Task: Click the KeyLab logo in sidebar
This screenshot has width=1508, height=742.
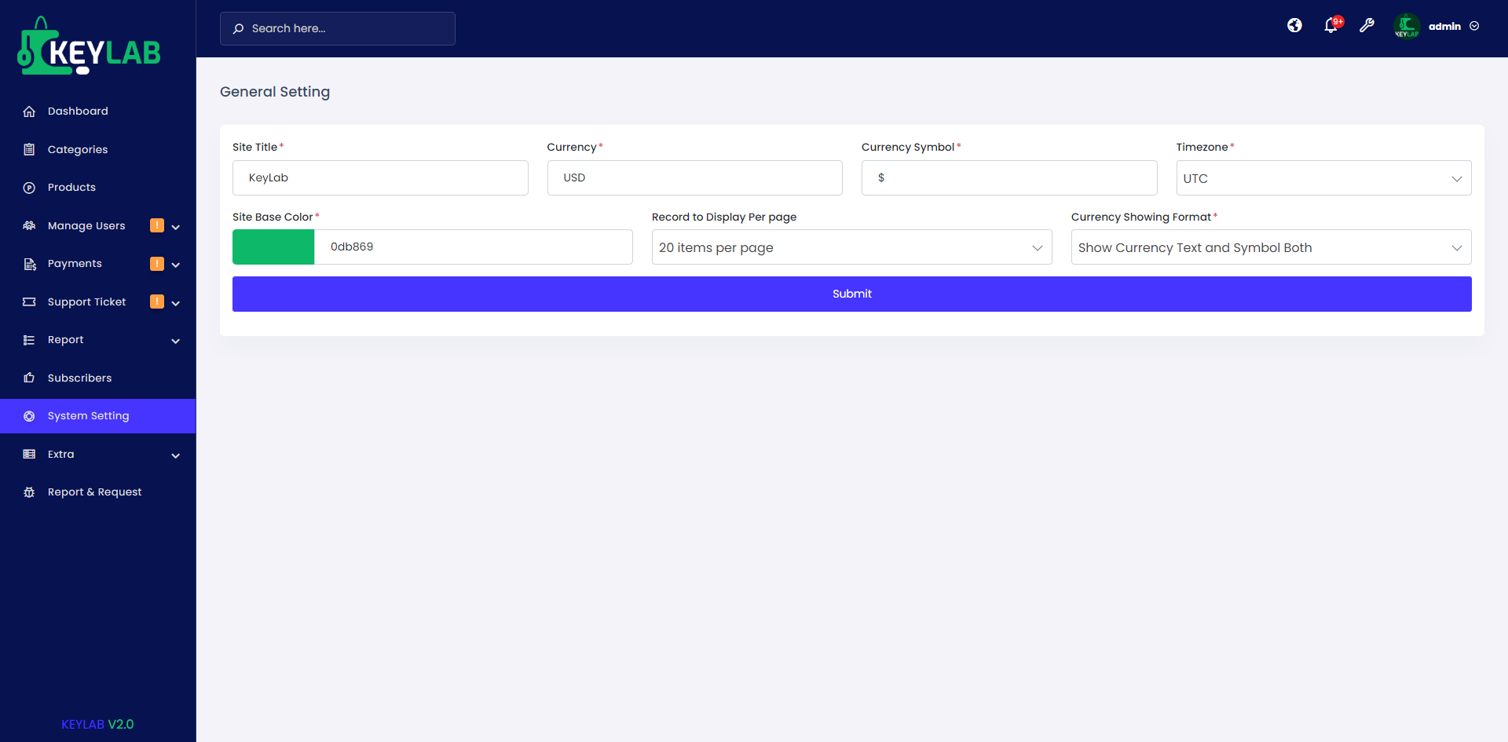Action: [89, 46]
